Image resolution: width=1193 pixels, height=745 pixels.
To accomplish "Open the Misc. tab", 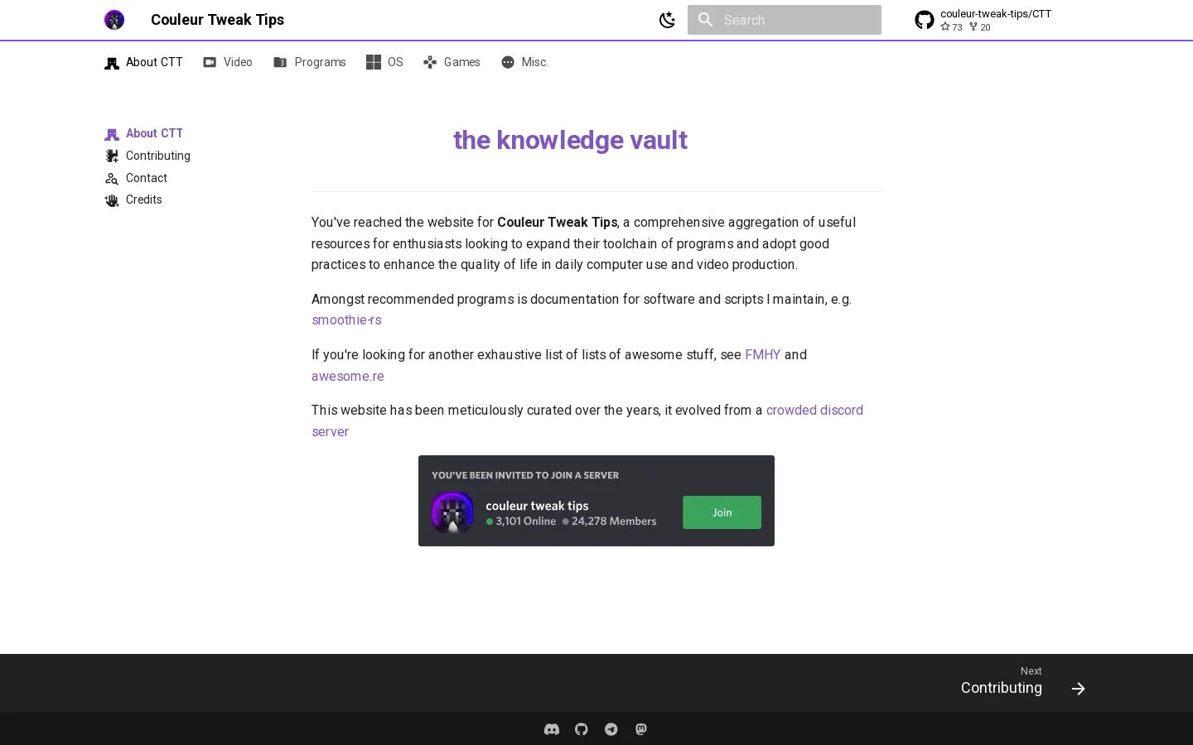I will tap(524, 62).
